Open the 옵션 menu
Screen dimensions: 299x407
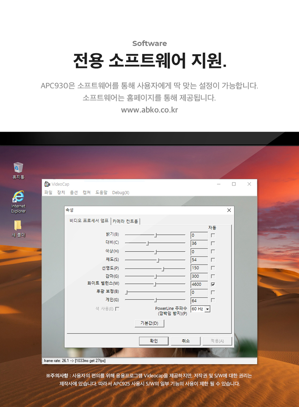click(74, 192)
